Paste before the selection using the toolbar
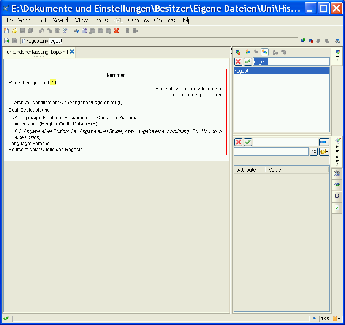345x325 pixels. [92, 31]
